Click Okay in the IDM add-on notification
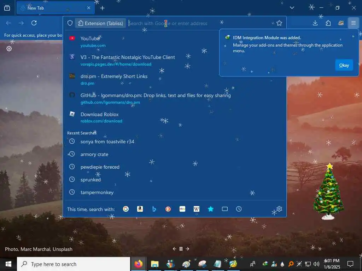The width and height of the screenshot is (362, 271). (344, 65)
